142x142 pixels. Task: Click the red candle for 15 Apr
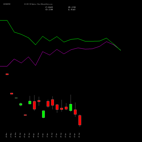pos(48,104)
